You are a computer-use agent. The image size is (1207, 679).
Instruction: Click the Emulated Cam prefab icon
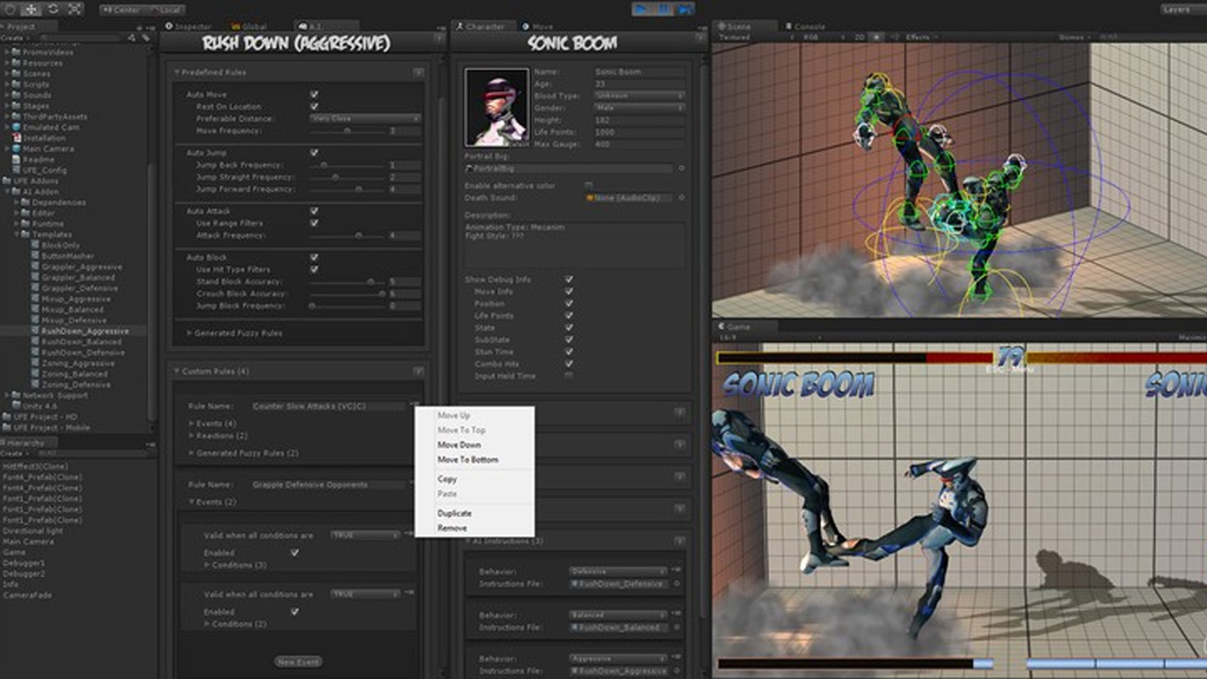tap(16, 127)
